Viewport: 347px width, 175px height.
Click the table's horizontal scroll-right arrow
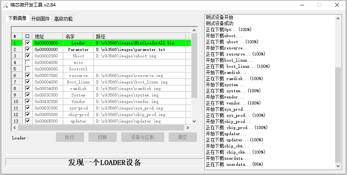[x=187, y=128]
